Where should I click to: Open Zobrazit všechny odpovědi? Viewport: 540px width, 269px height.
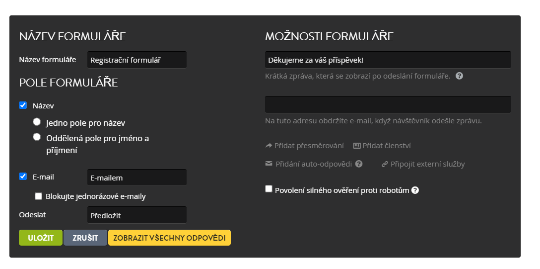tap(169, 238)
